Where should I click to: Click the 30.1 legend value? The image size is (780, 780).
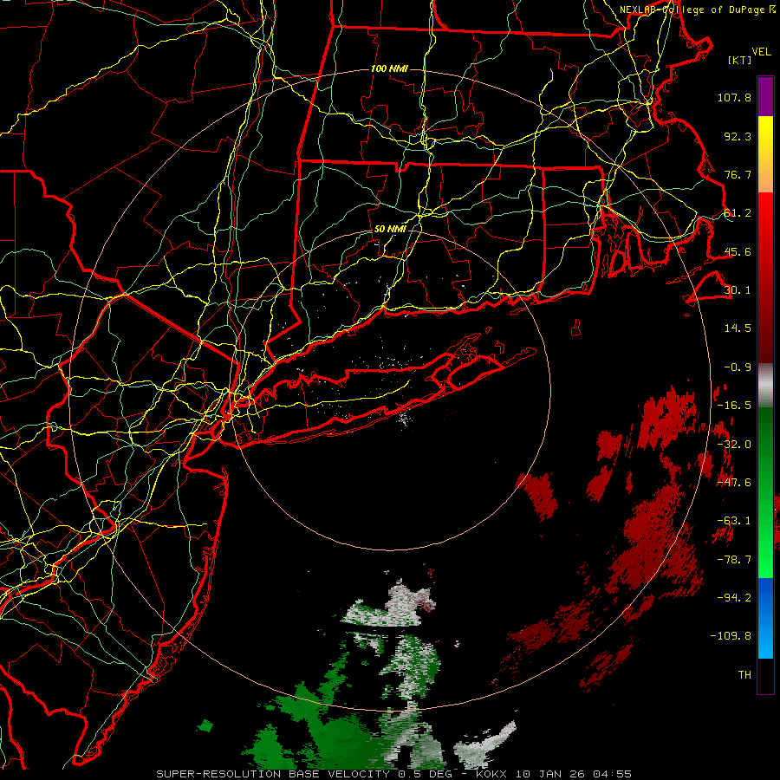(738, 290)
